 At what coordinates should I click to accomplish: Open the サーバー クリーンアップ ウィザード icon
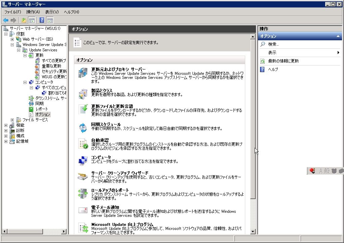pos(83,177)
